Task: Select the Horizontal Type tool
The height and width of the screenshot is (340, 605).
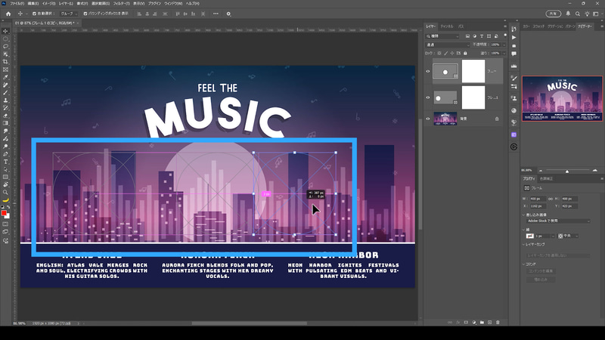Action: tap(5, 162)
